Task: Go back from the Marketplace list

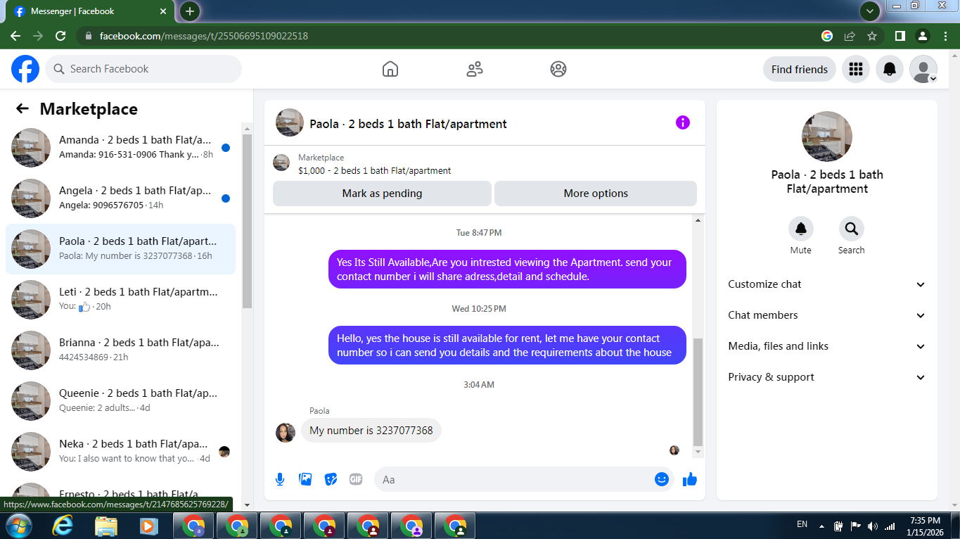Action: [23, 108]
